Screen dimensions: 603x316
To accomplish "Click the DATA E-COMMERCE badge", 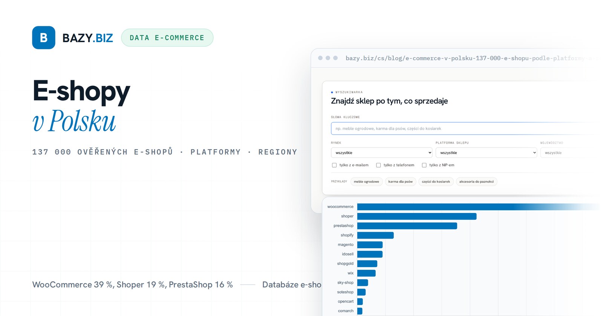I will pos(167,38).
